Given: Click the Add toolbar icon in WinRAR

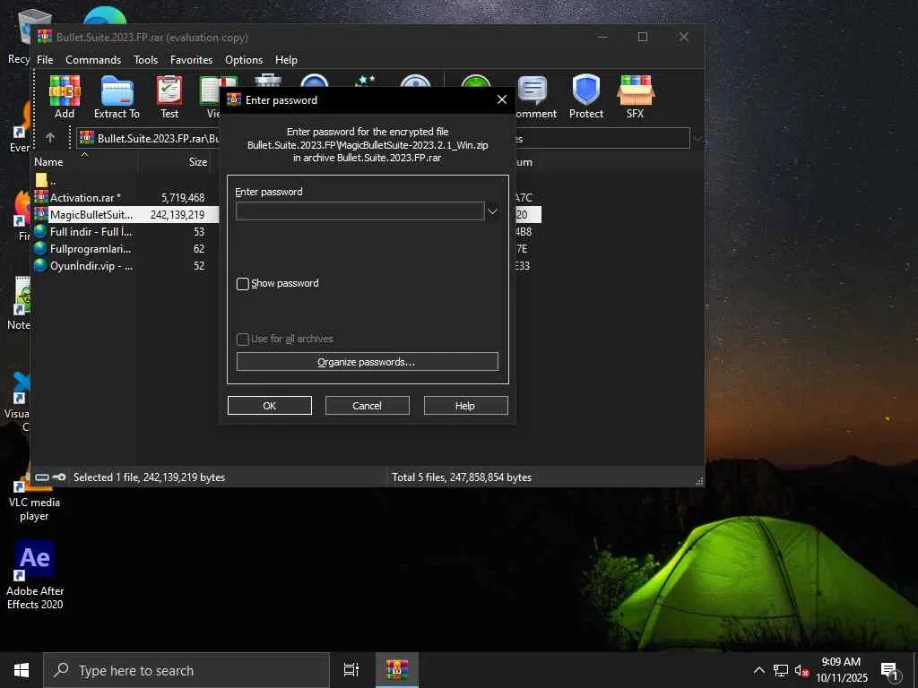Looking at the screenshot, I should pyautogui.click(x=65, y=98).
